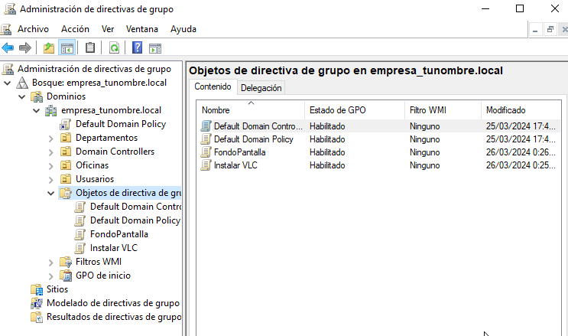Switch to the Delegación tab
The image size is (568, 336).
pos(261,88)
